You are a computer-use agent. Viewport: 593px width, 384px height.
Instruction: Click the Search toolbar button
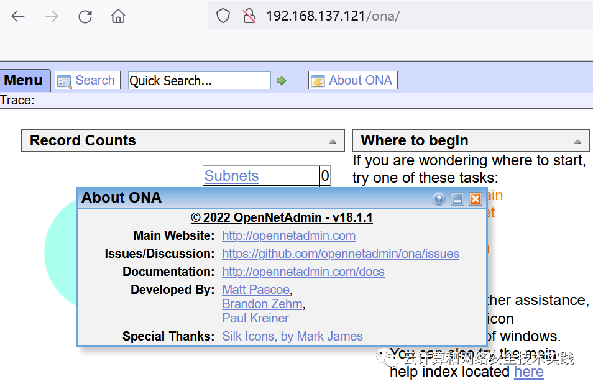[88, 80]
